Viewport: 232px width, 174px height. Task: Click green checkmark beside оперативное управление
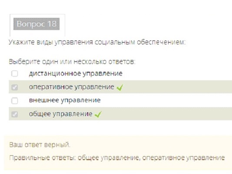[120, 87]
